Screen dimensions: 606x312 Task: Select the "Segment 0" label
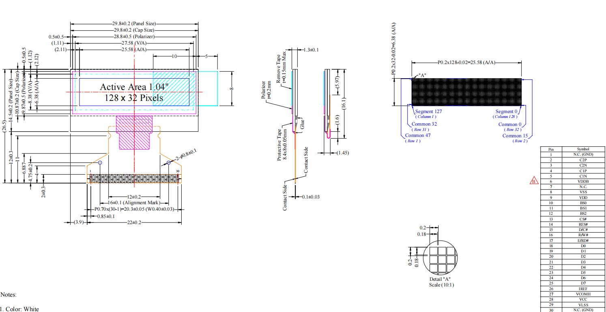[507, 111]
